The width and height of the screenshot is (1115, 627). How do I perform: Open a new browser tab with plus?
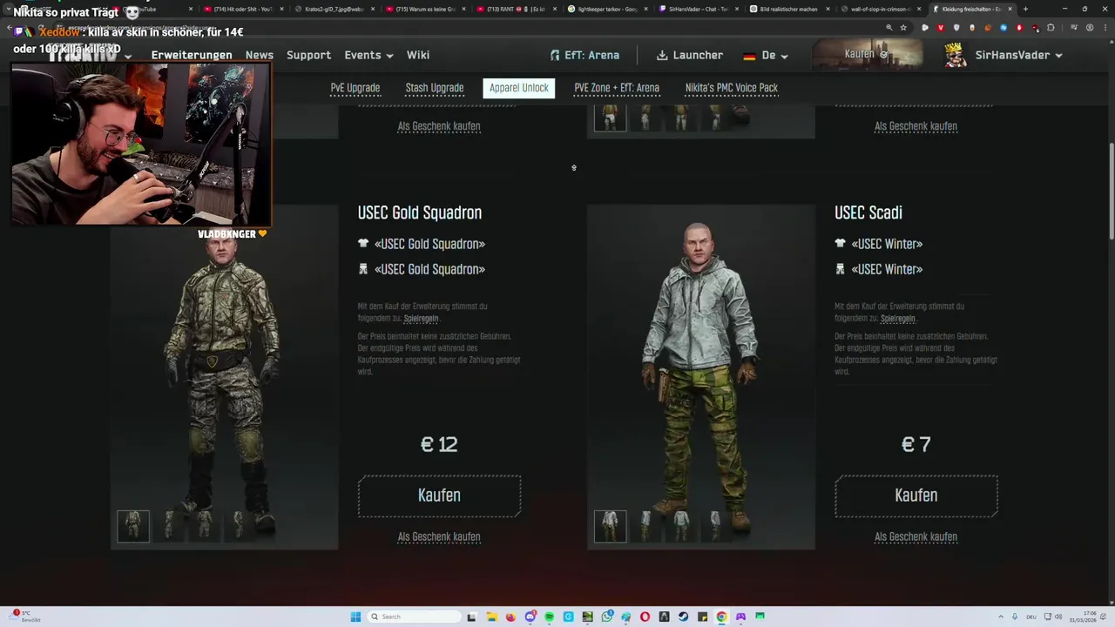1025,9
